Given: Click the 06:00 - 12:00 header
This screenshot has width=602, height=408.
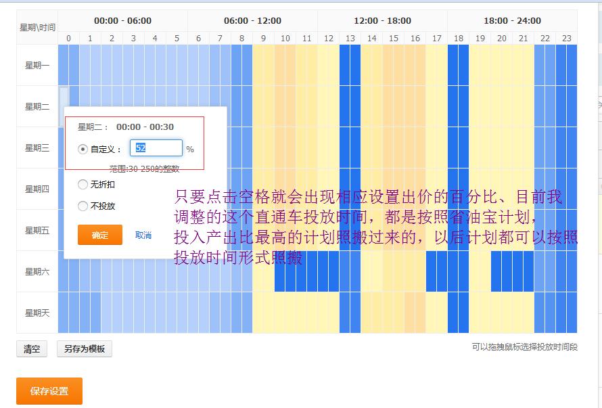Looking at the screenshot, I should 252,21.
